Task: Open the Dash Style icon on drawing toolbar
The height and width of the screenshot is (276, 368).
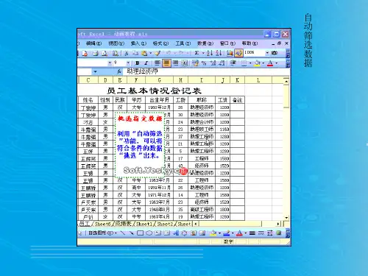Action: coord(261,233)
